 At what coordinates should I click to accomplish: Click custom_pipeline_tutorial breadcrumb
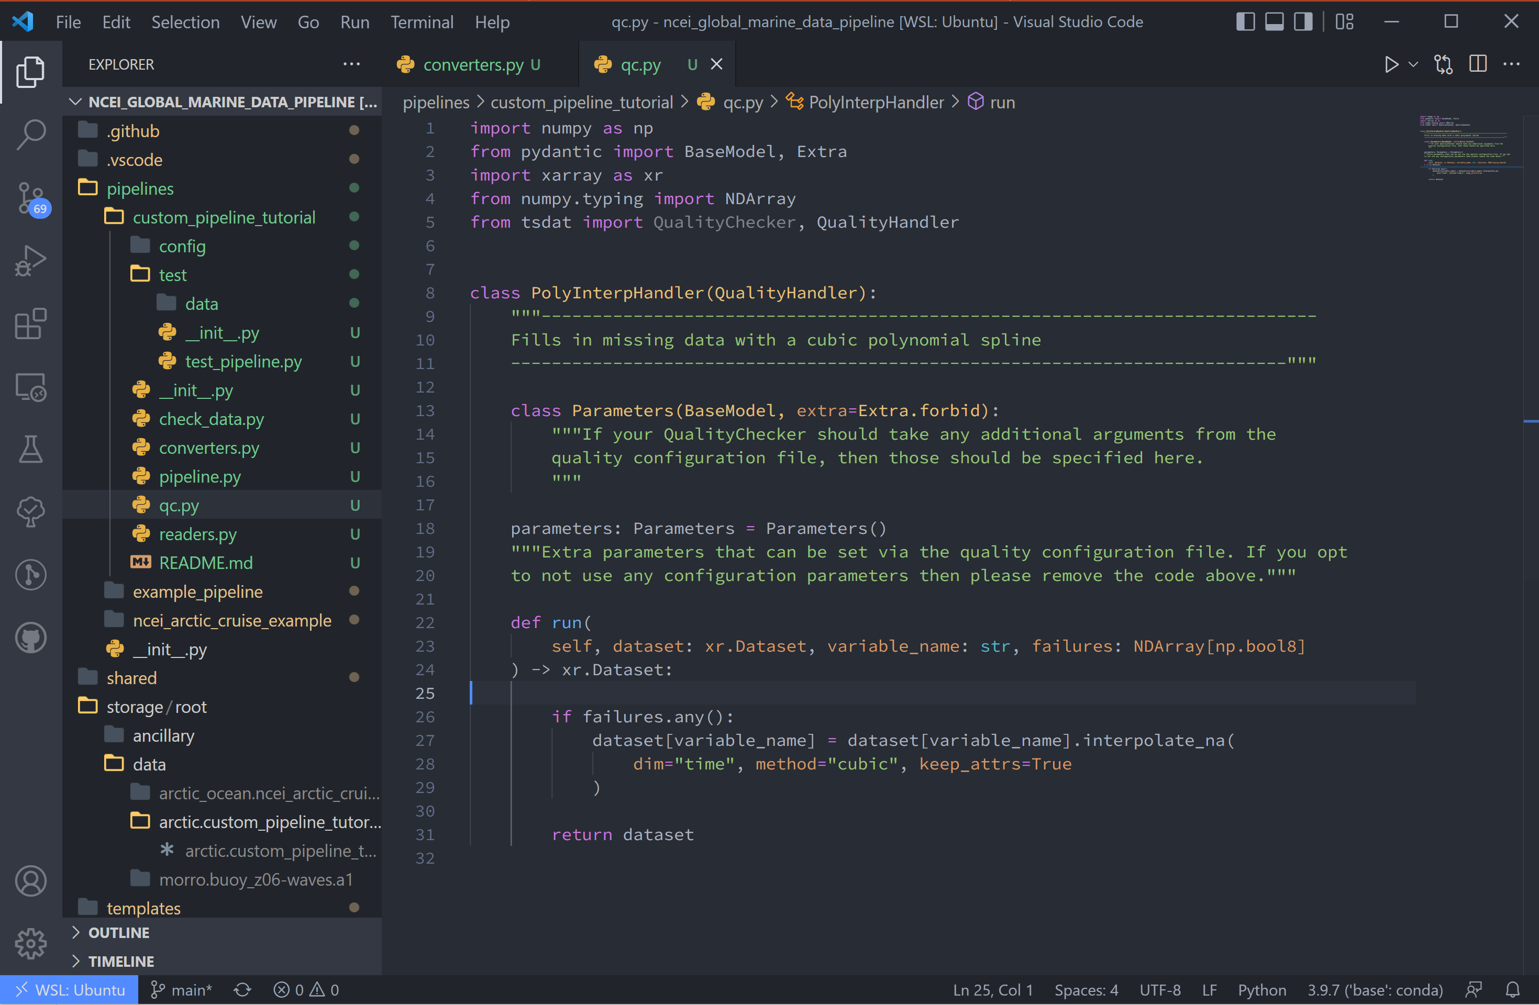coord(581,102)
